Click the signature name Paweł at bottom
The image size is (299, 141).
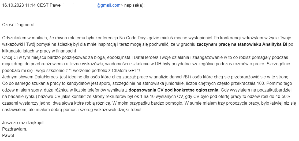click(8, 136)
